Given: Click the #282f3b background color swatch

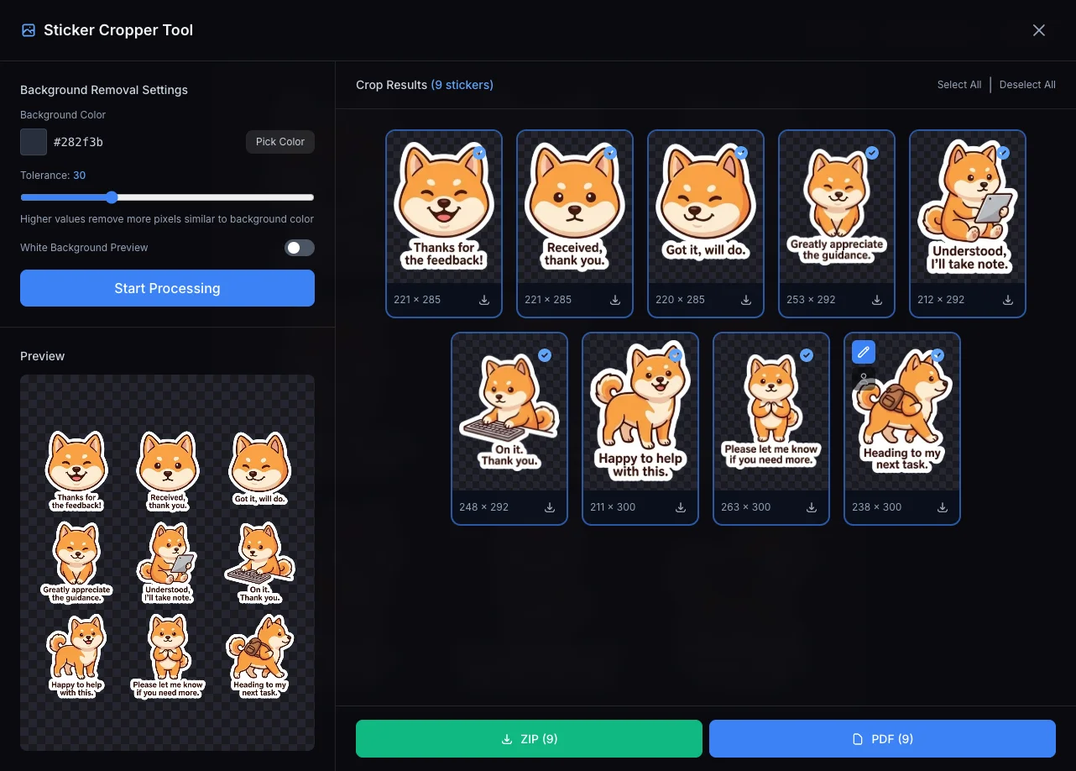Looking at the screenshot, I should (34, 142).
